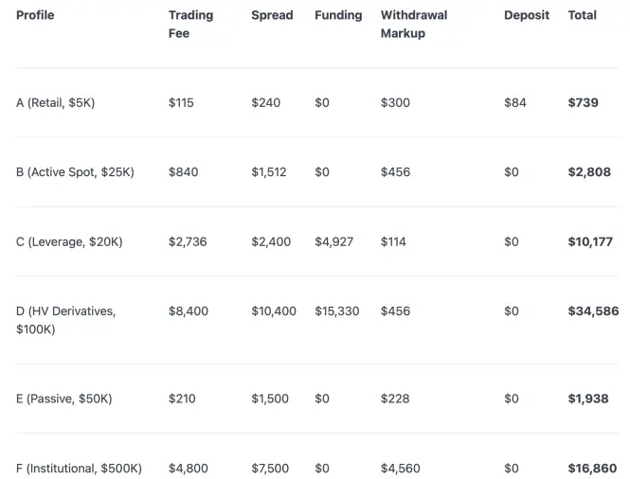Viewport: 630px width, 479px height.
Task: Select the C (Leverage, $20K) profile cell
Action: coord(69,242)
